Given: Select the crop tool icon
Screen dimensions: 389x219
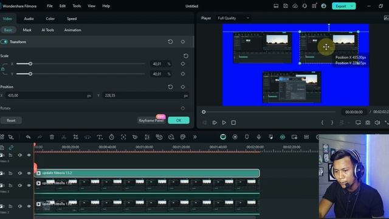Looking at the screenshot, I should (x=75, y=137).
